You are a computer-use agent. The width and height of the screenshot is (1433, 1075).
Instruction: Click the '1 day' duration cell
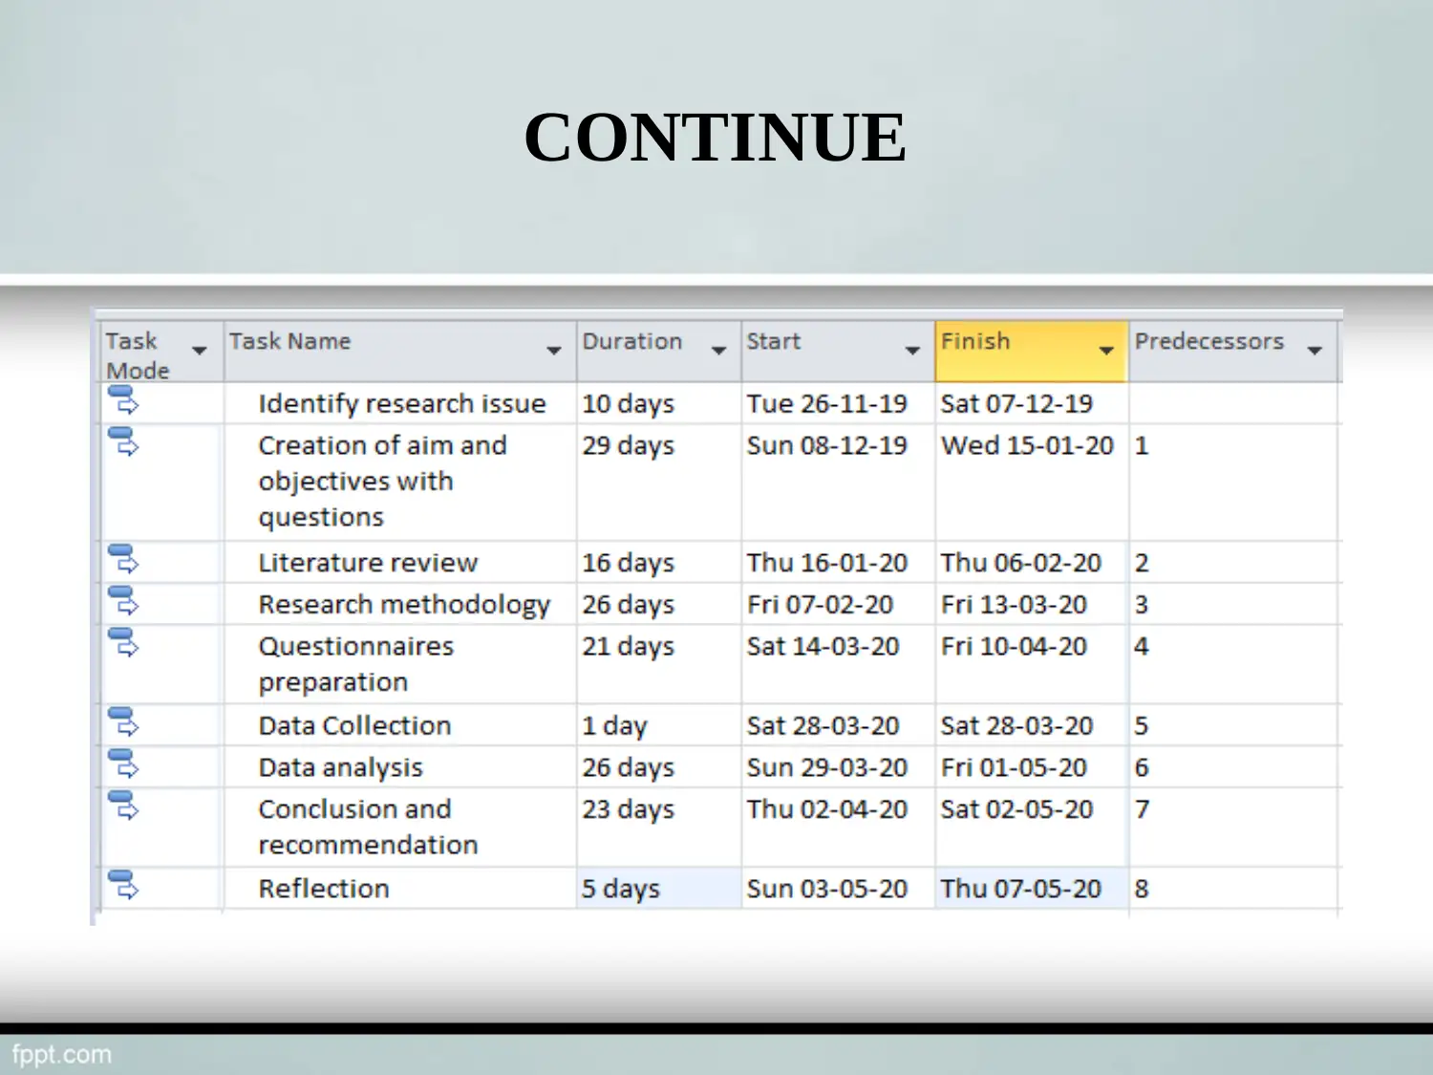click(x=659, y=726)
